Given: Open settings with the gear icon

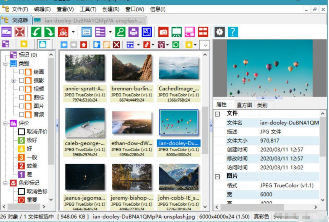Looking at the screenshot, I should click(x=220, y=32).
